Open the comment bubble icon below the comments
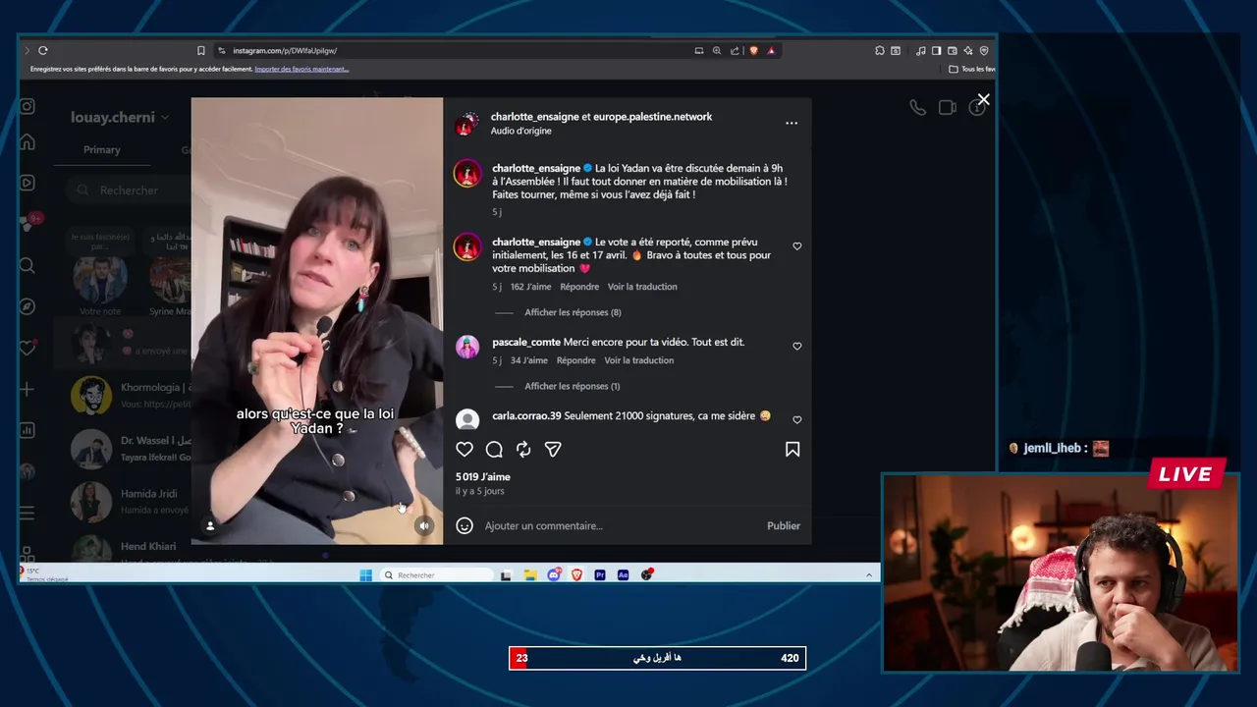 click(x=494, y=449)
